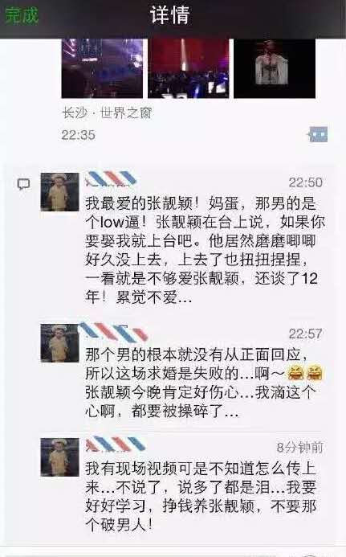Open the first concert photo thumbnail
346x557 pixels.
102,68
